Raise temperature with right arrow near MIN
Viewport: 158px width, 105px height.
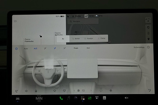pyautogui.click(x=45, y=98)
